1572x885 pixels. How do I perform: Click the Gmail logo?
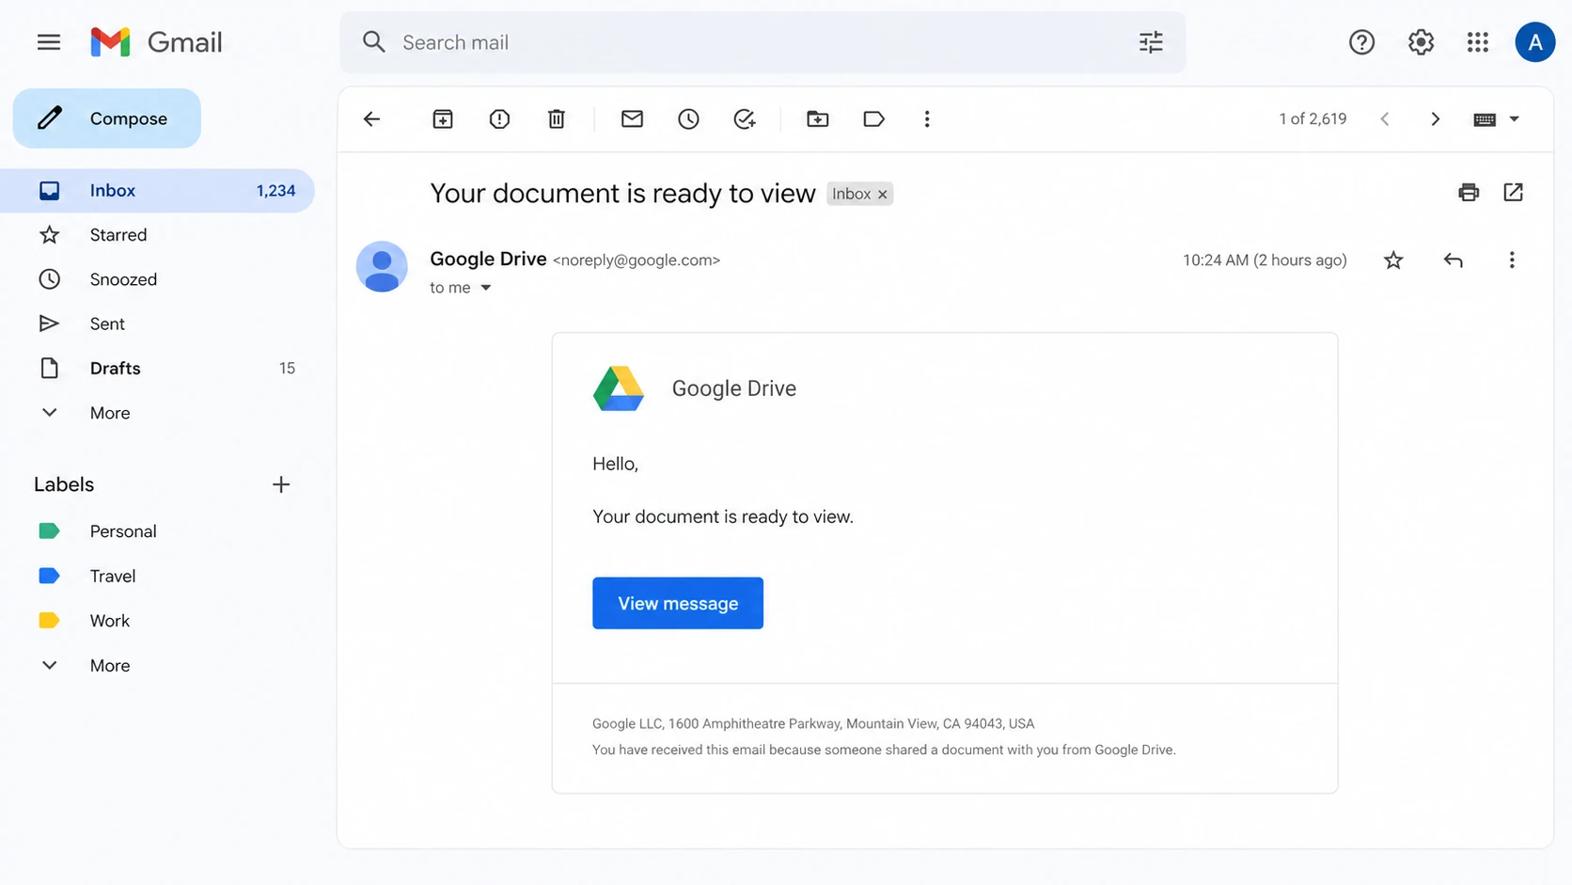tap(156, 42)
